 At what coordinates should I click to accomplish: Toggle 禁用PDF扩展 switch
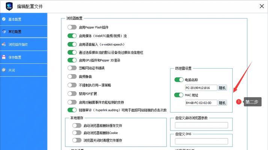[x=72, y=94]
